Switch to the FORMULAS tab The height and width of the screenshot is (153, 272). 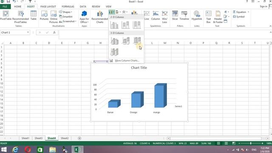pyautogui.click(x=68, y=7)
